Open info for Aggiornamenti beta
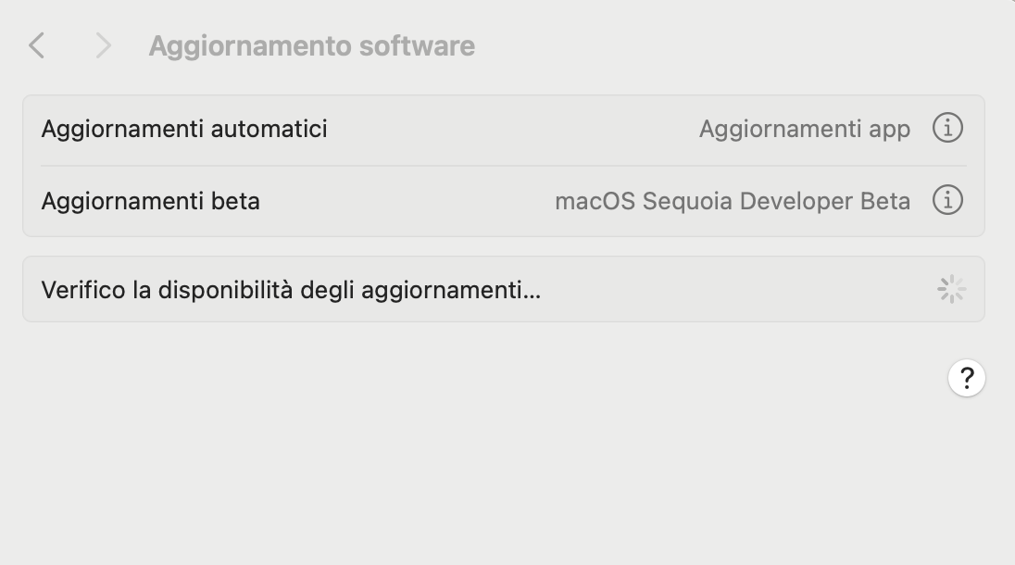This screenshot has width=1015, height=565. point(946,200)
